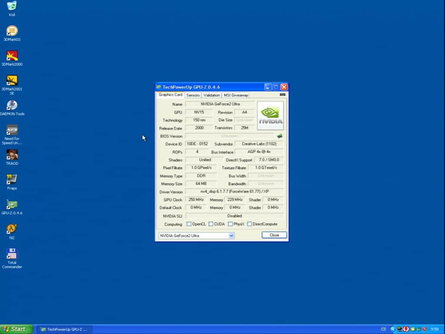
Task: Select the MSI Giveaway tab
Action: pos(236,95)
